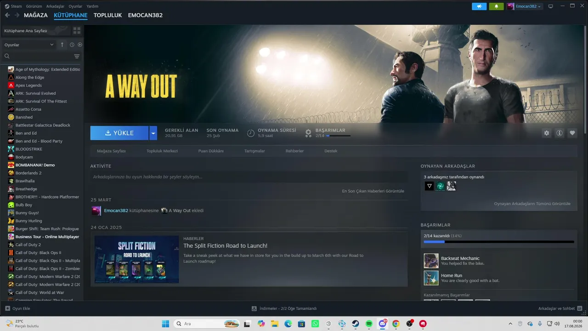The height and width of the screenshot is (331, 588).
Task: Open the Görünüm menu
Action: [34, 6]
